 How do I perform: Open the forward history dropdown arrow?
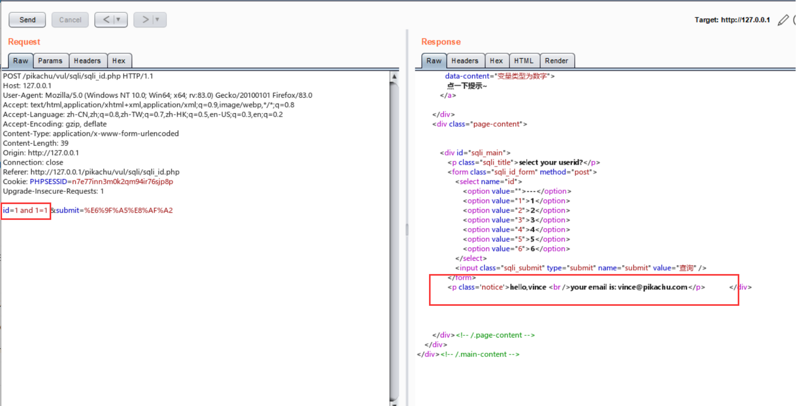tap(158, 20)
